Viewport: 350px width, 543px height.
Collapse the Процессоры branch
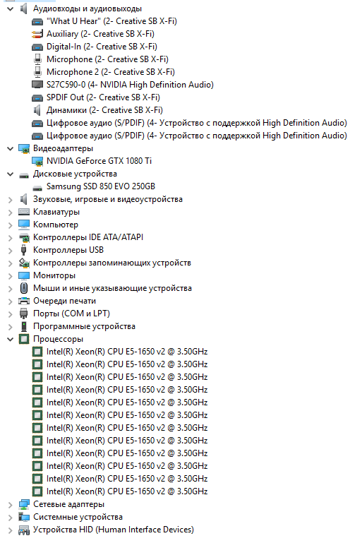tap(11, 339)
